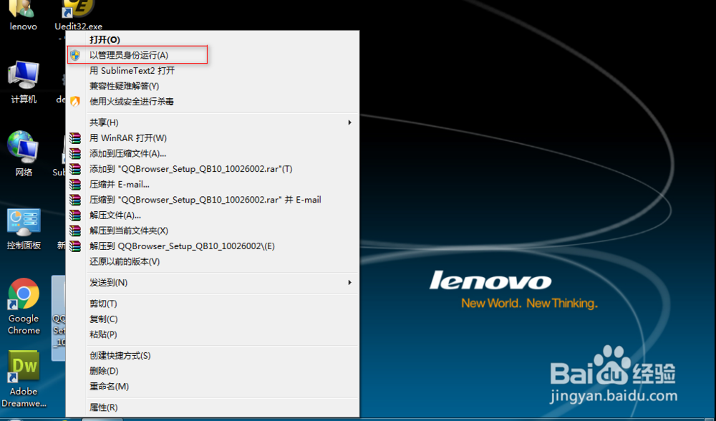716x421 pixels.
Task: Click the WinRAR icon next to 解压到当前文件夹(X)
Action: (x=75, y=231)
